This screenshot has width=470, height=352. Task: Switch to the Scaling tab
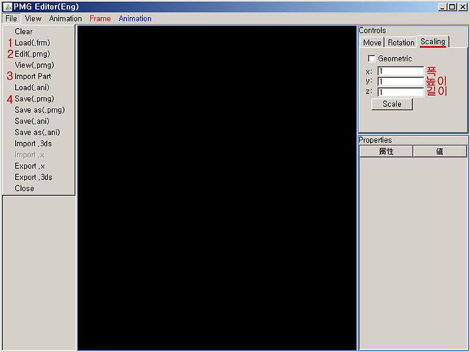coord(433,42)
